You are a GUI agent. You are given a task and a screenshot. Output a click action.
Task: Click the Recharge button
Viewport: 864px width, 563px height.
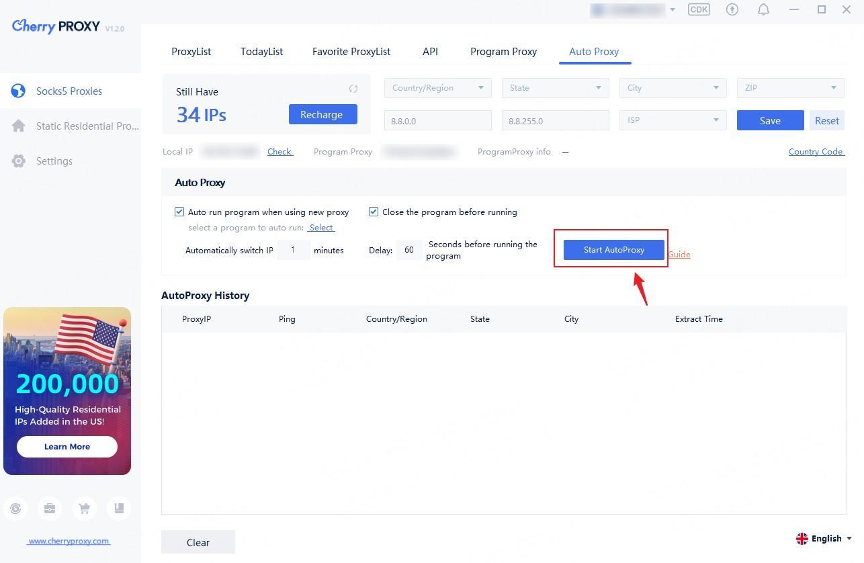point(322,115)
